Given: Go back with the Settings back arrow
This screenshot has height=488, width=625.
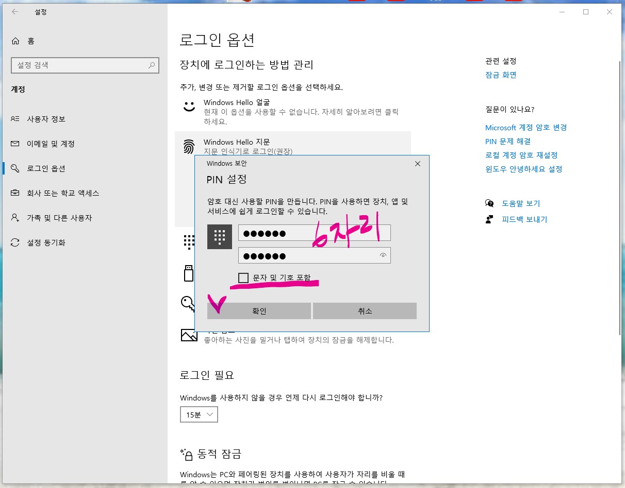Looking at the screenshot, I should point(15,12).
